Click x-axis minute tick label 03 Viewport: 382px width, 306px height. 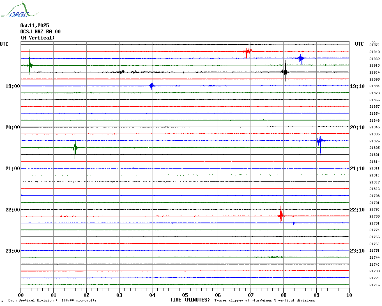pos(119,295)
